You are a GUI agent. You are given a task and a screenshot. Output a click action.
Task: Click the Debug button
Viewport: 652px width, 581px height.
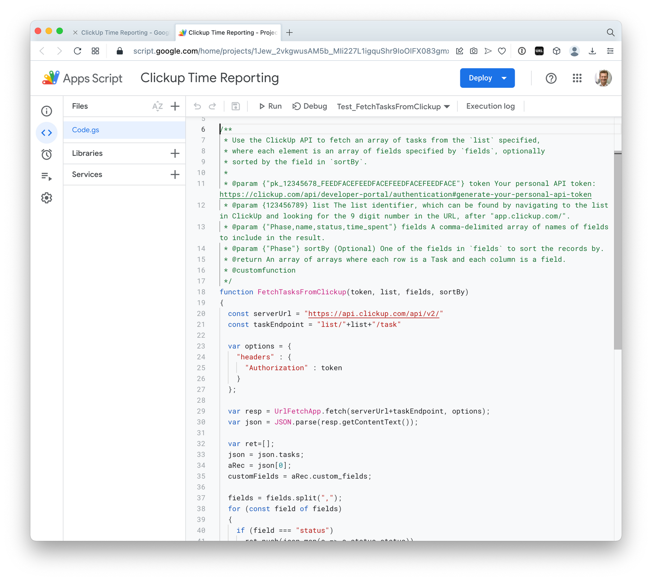point(310,106)
